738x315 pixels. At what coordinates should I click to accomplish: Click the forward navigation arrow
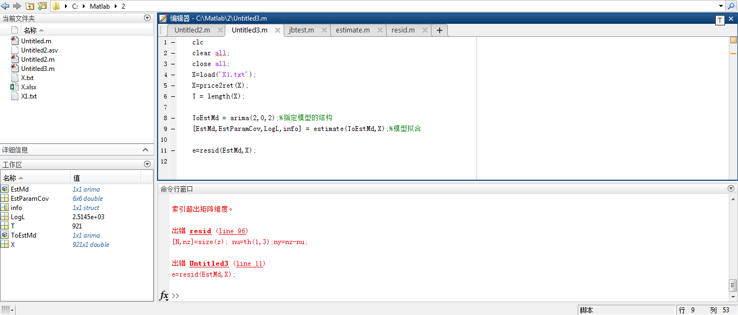click(x=17, y=6)
